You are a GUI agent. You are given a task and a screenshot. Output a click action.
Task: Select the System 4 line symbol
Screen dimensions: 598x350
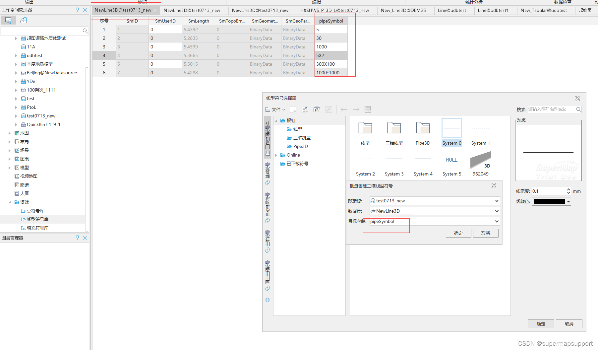423,164
